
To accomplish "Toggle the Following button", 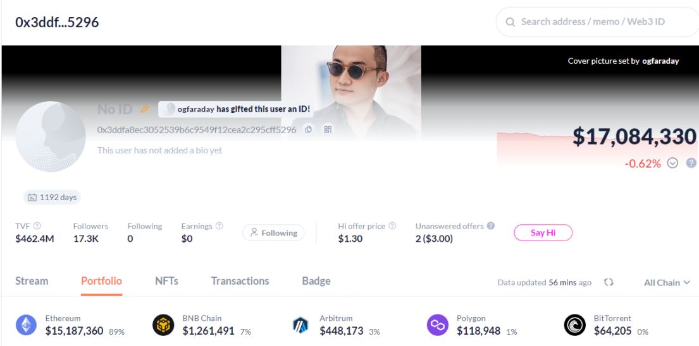I will (273, 233).
